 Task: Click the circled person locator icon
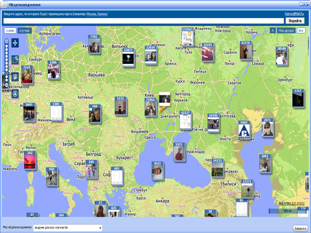[15, 94]
